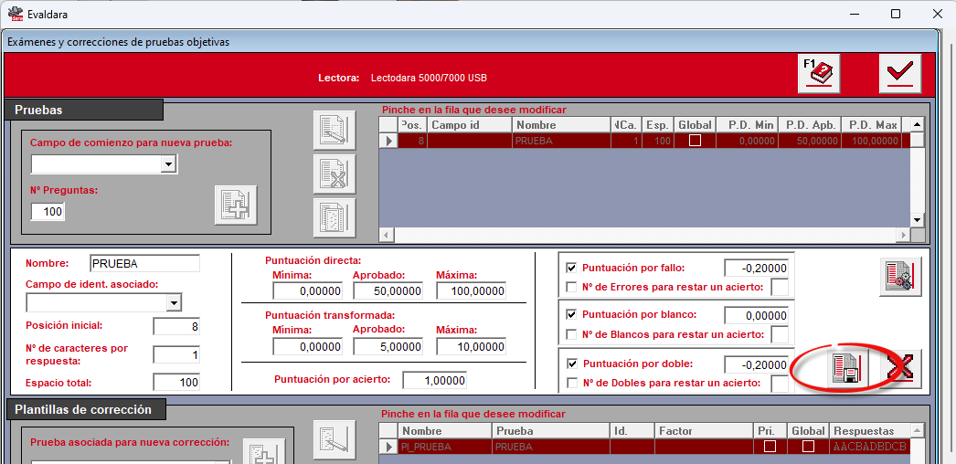Click the P.D. Max column header
Viewport: 956px width, 464px height.
871,125
